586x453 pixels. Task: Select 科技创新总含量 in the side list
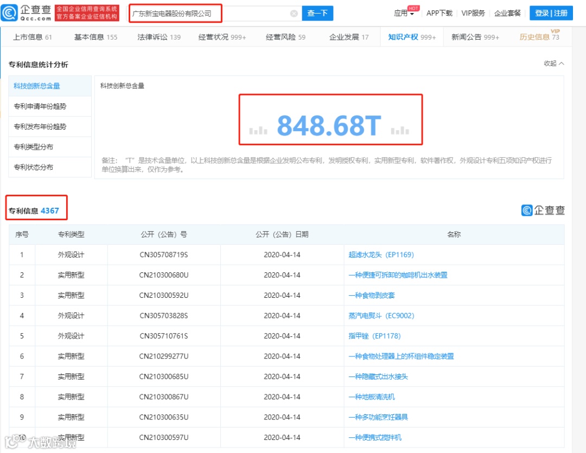coord(50,86)
